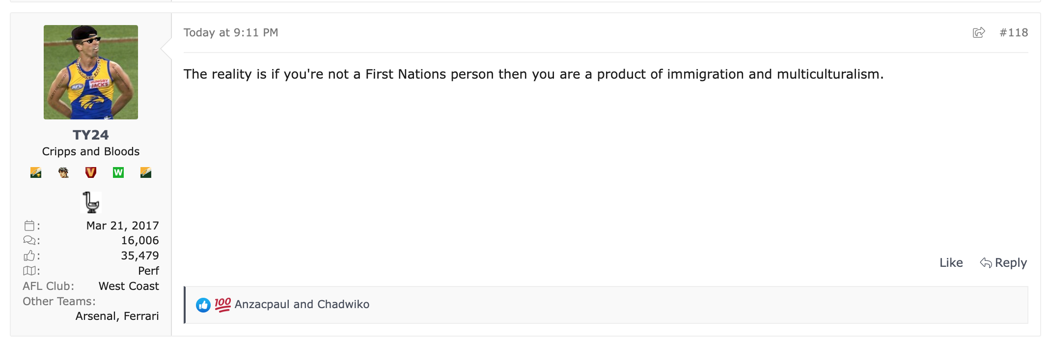Click the soldier face badge icon
This screenshot has height=342, width=1050.
pyautogui.click(x=63, y=172)
